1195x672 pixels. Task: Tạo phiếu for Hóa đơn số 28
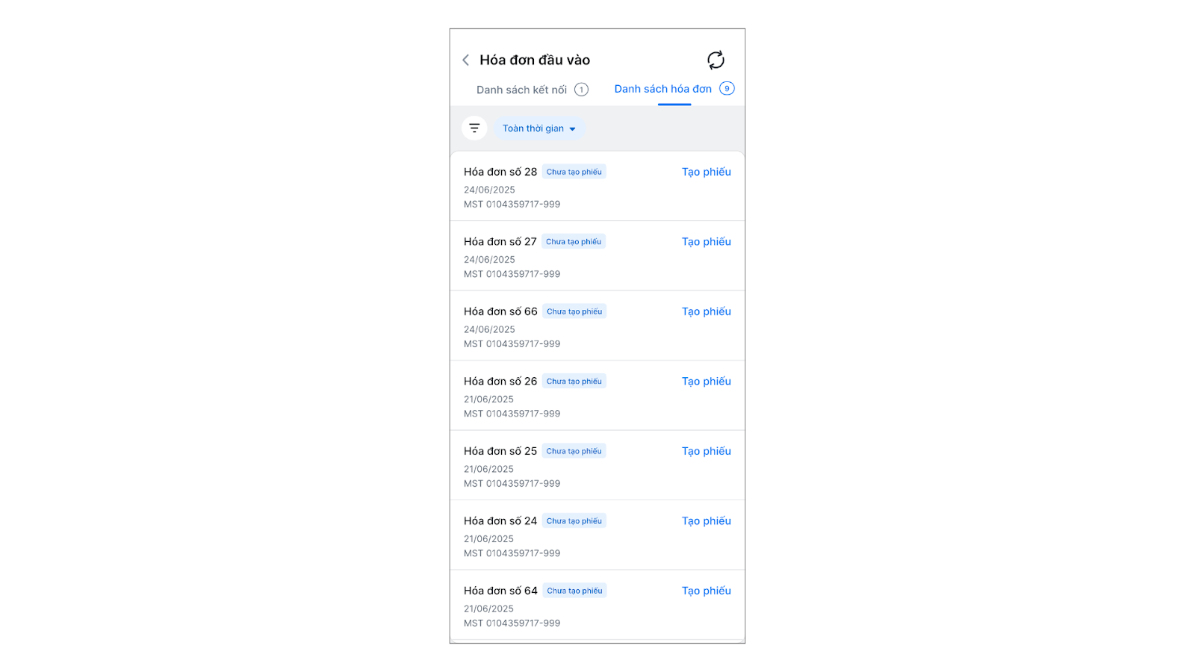[x=706, y=172]
